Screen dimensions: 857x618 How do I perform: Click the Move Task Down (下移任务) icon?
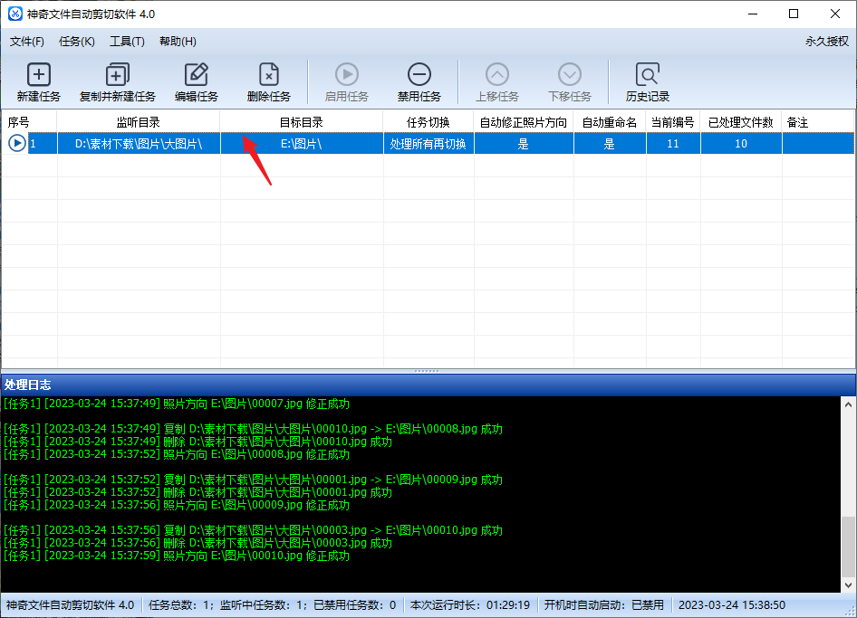[x=569, y=75]
